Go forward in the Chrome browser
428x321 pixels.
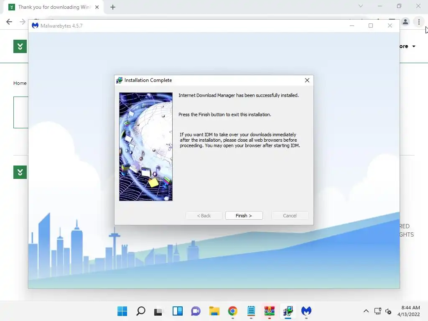click(23, 22)
